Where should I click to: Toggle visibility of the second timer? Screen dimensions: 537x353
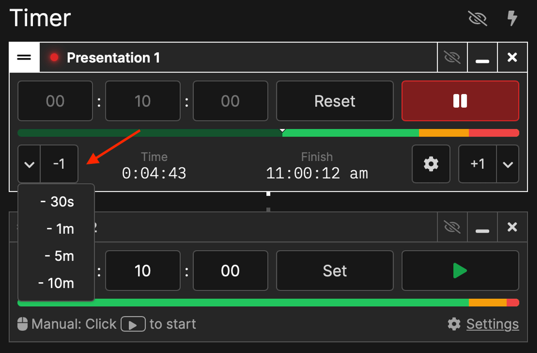pyautogui.click(x=452, y=227)
